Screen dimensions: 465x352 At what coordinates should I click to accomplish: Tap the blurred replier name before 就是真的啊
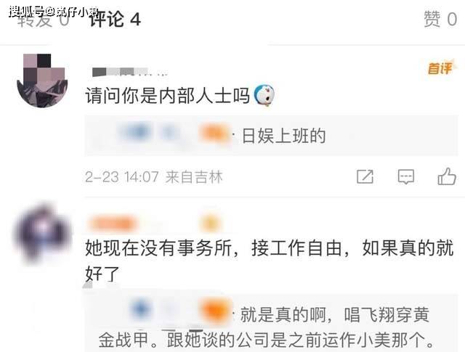180,311
